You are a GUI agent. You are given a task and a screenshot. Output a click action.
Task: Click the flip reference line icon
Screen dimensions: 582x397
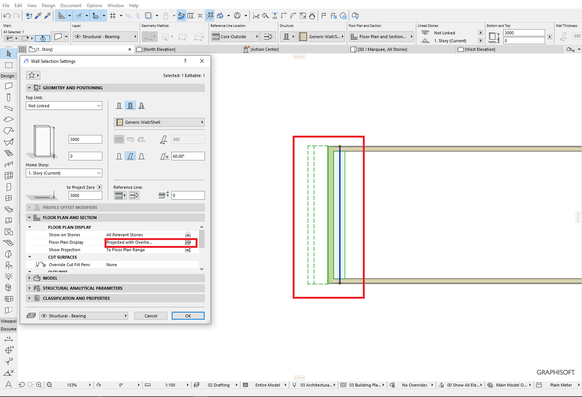click(x=134, y=195)
